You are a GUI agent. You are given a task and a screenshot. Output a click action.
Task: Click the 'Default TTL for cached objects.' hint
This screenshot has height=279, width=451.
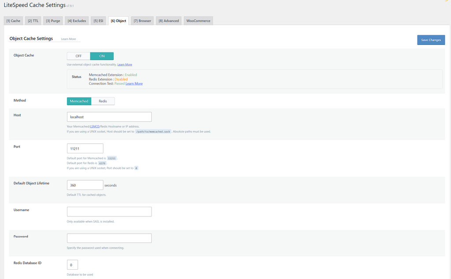(x=87, y=195)
